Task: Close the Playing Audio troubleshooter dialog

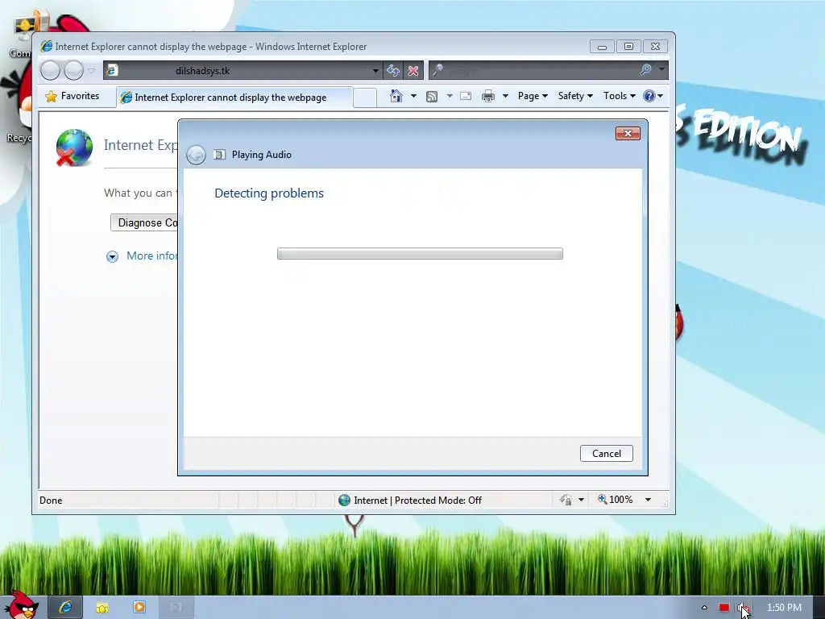Action: pyautogui.click(x=628, y=133)
